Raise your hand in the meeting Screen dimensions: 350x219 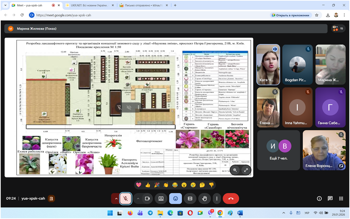205,198
